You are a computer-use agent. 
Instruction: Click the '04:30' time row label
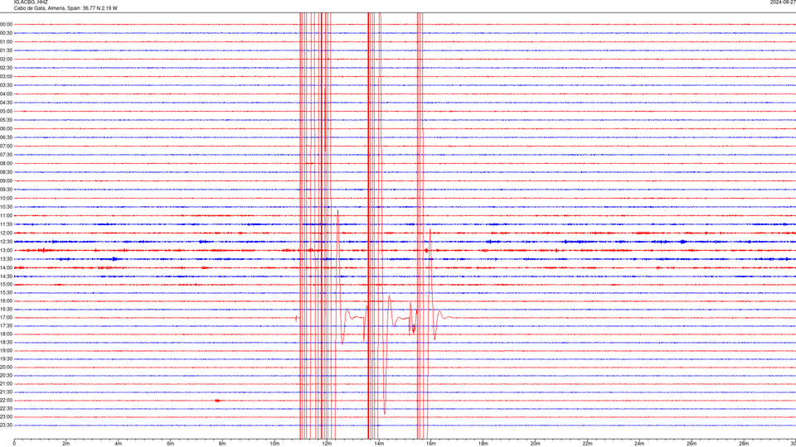coord(6,103)
